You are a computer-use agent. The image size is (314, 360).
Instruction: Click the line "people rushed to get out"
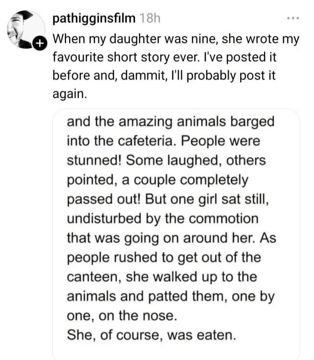[x=164, y=257]
